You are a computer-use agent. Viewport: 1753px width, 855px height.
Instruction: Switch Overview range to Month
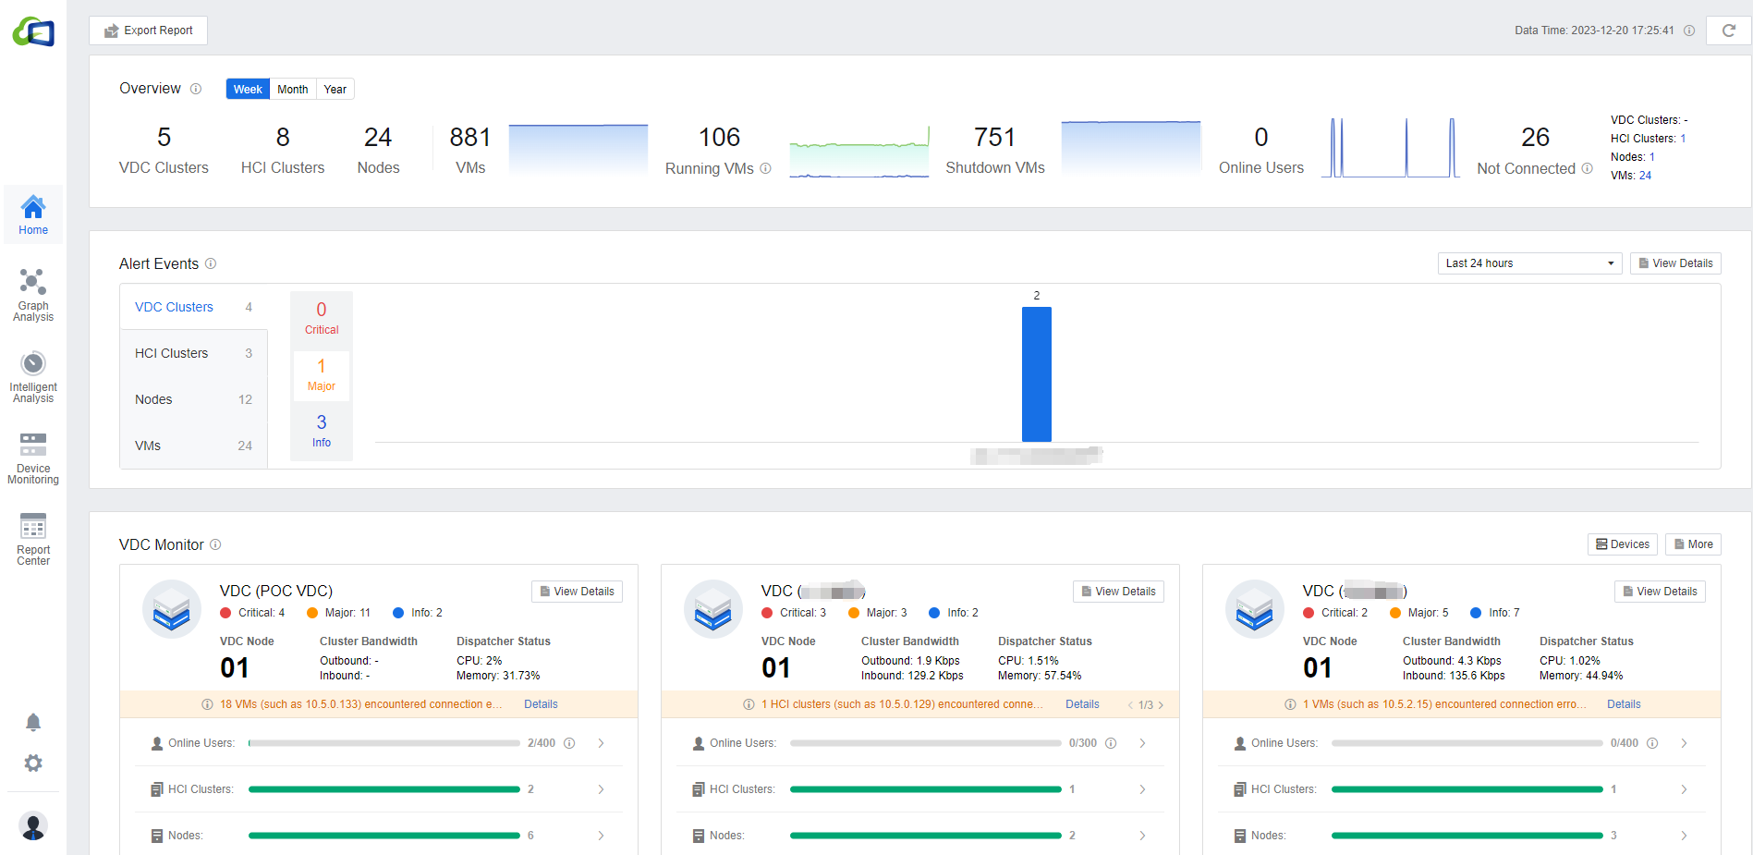click(x=293, y=90)
